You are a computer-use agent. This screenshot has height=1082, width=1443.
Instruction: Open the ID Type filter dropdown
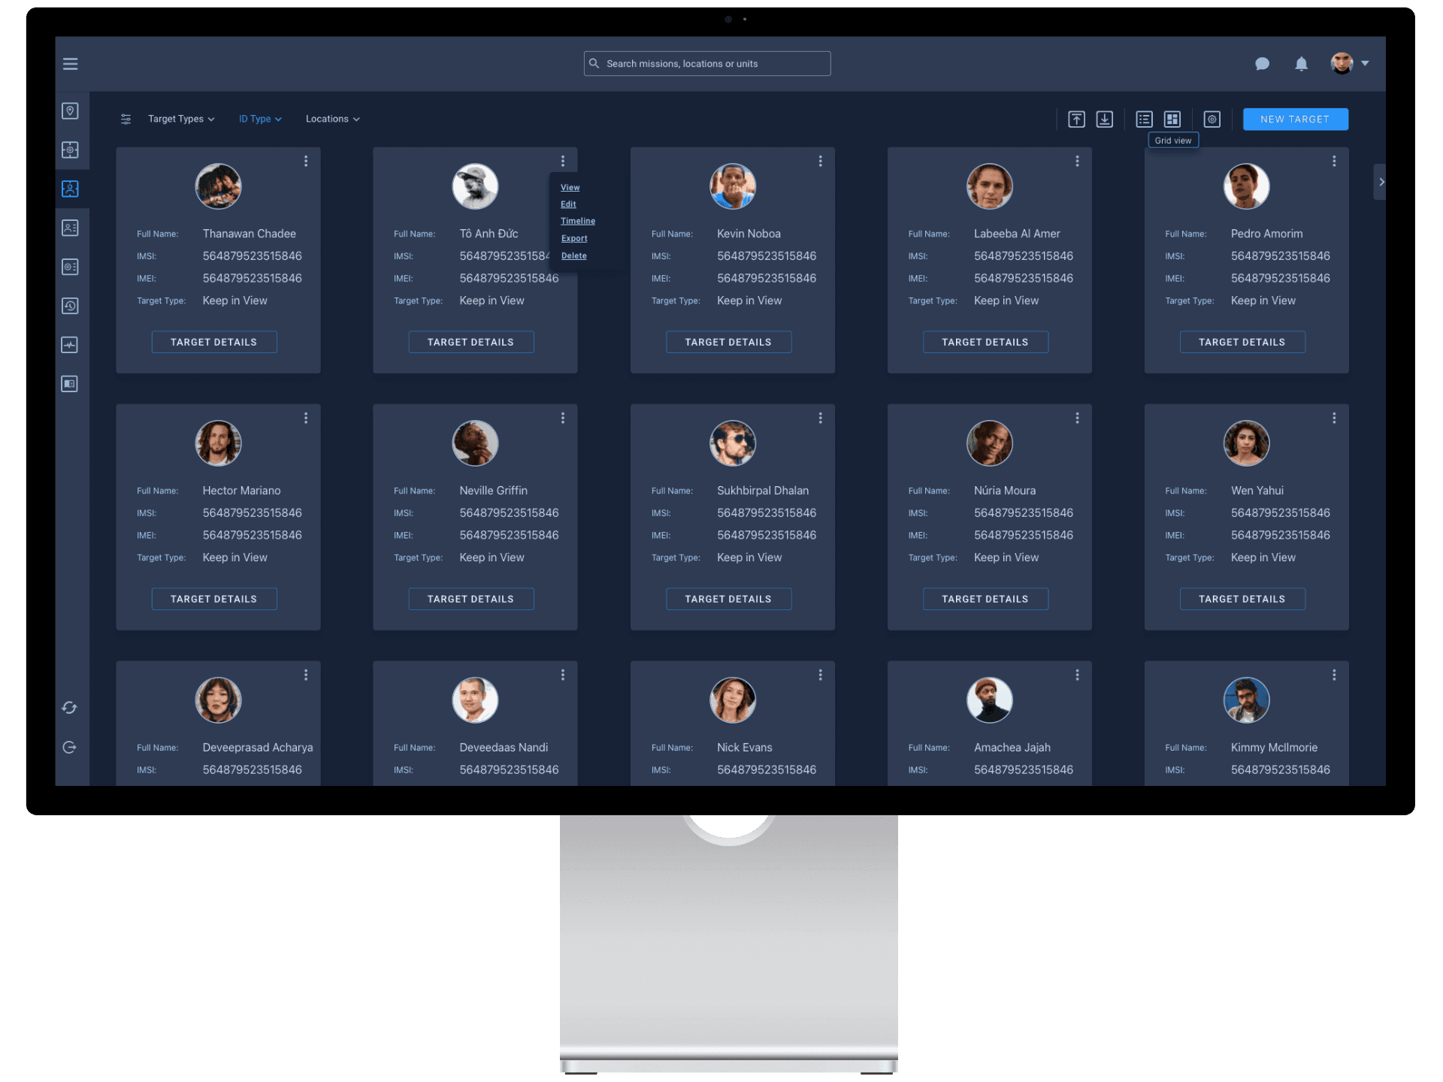point(259,119)
